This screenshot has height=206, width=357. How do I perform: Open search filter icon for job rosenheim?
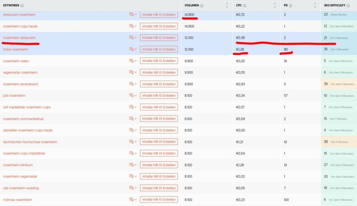coord(133,96)
